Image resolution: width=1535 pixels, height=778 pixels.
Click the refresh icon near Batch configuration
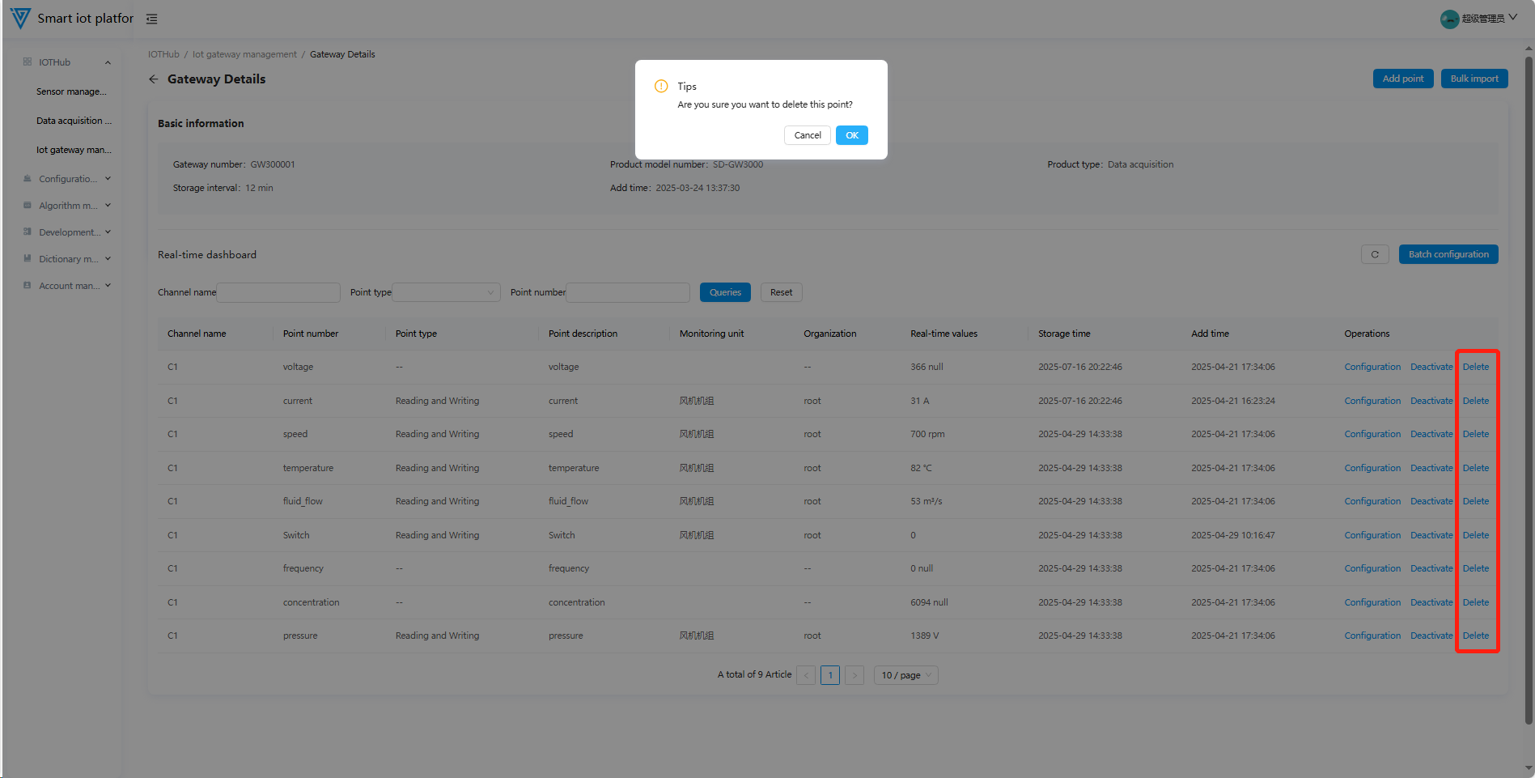(1374, 254)
